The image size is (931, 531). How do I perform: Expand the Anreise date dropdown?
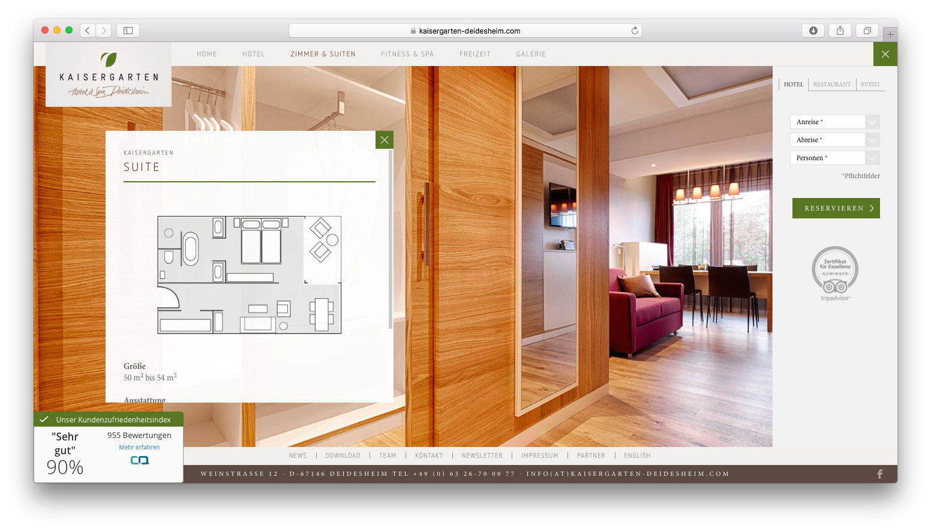tap(872, 122)
